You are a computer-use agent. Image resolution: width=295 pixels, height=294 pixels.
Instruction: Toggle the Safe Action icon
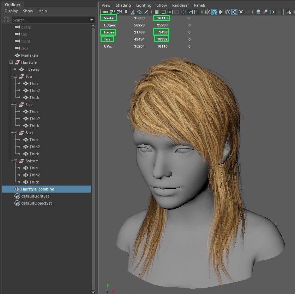[x=190, y=12]
